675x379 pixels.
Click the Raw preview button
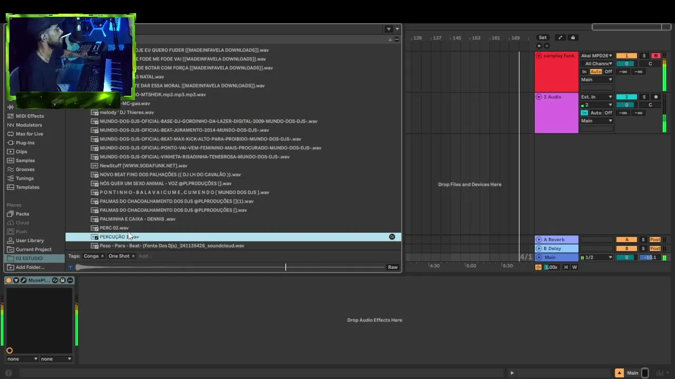click(393, 267)
